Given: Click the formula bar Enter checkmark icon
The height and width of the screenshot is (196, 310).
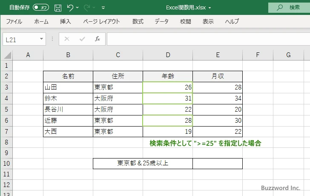Looking at the screenshot, I should point(82,39).
